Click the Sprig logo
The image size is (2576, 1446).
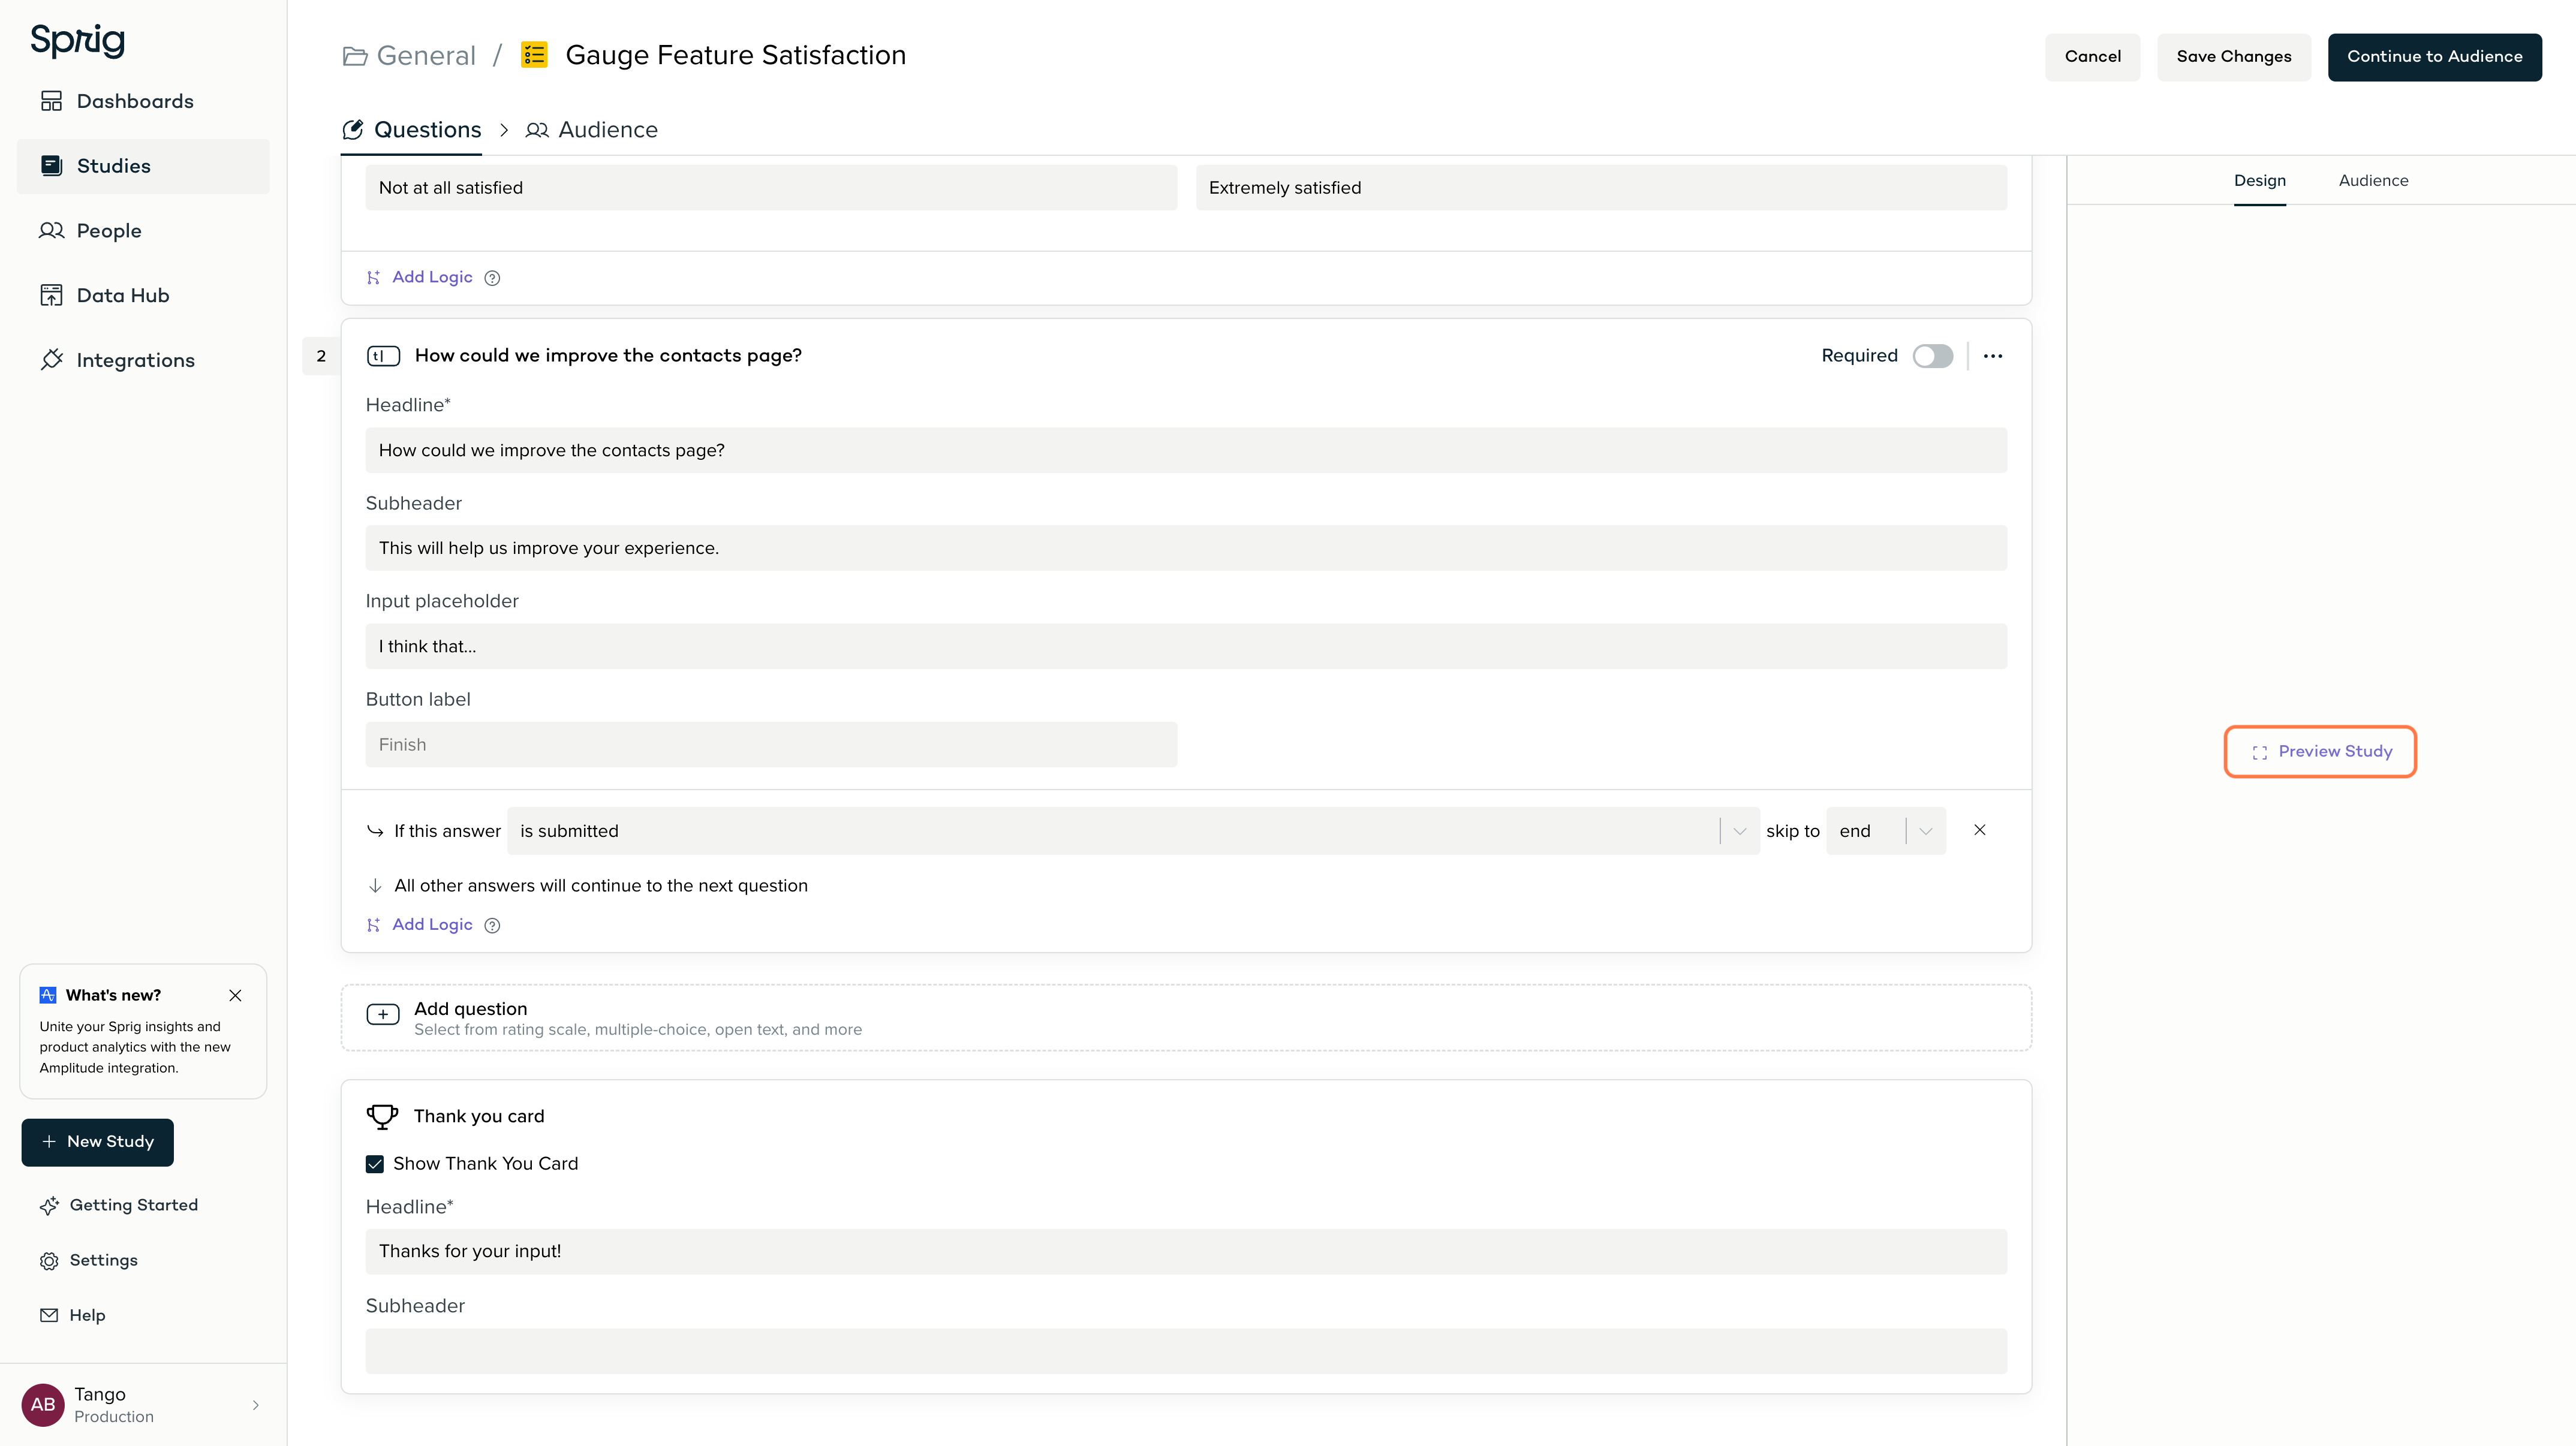77,41
